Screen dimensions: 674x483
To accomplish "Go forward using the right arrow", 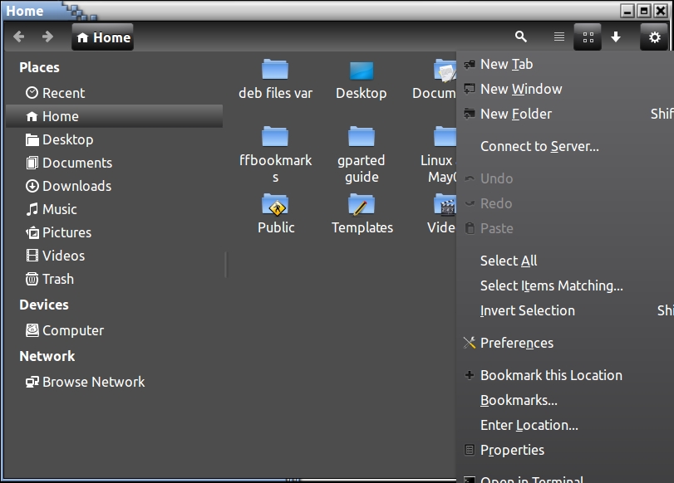I will [47, 37].
